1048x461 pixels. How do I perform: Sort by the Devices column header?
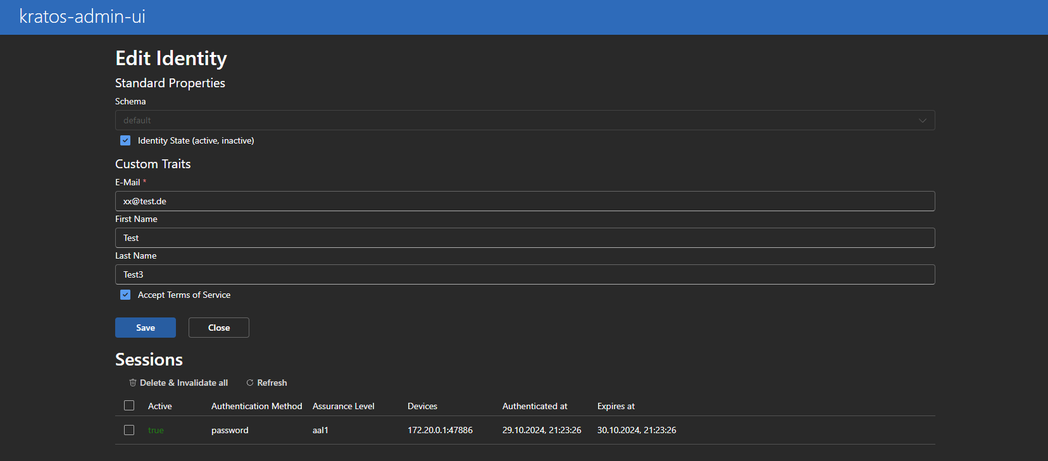coord(423,406)
